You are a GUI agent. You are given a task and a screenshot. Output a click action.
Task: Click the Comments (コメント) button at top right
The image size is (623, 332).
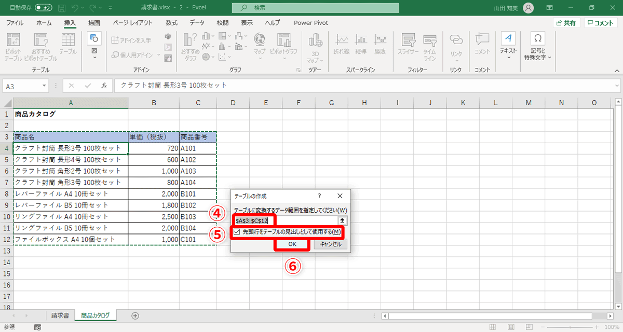(601, 23)
